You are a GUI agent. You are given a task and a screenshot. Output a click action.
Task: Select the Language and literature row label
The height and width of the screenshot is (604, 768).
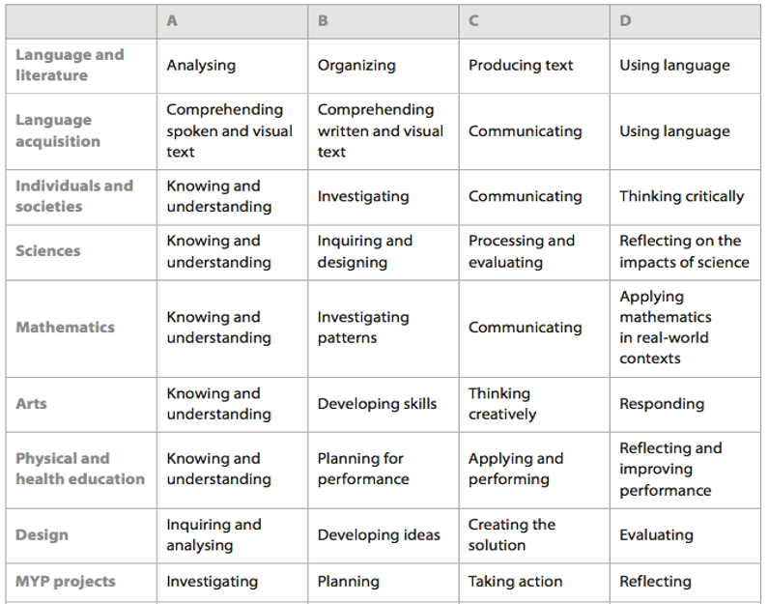(70, 65)
